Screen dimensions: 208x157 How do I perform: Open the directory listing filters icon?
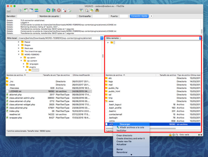pyautogui.click(x=81, y=10)
